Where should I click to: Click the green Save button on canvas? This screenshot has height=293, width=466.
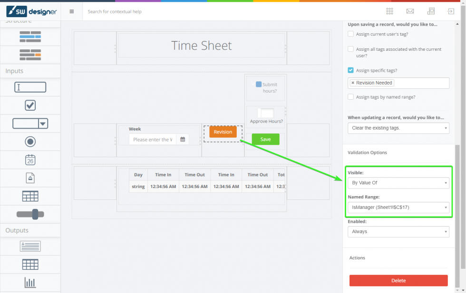click(265, 139)
